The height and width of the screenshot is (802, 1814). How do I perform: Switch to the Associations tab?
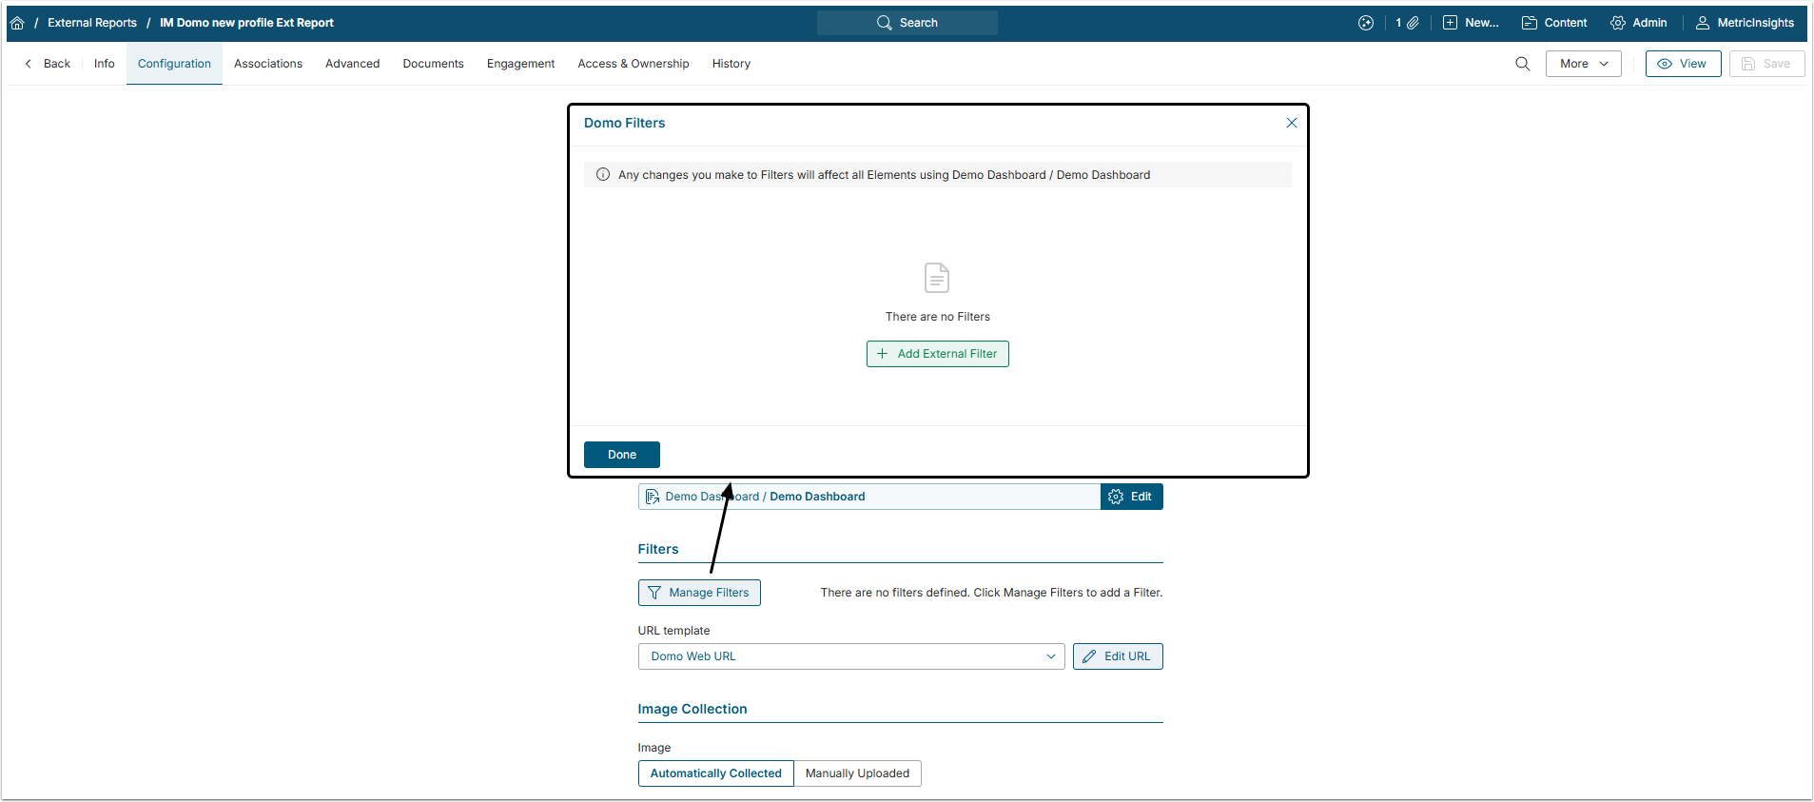[x=268, y=64]
